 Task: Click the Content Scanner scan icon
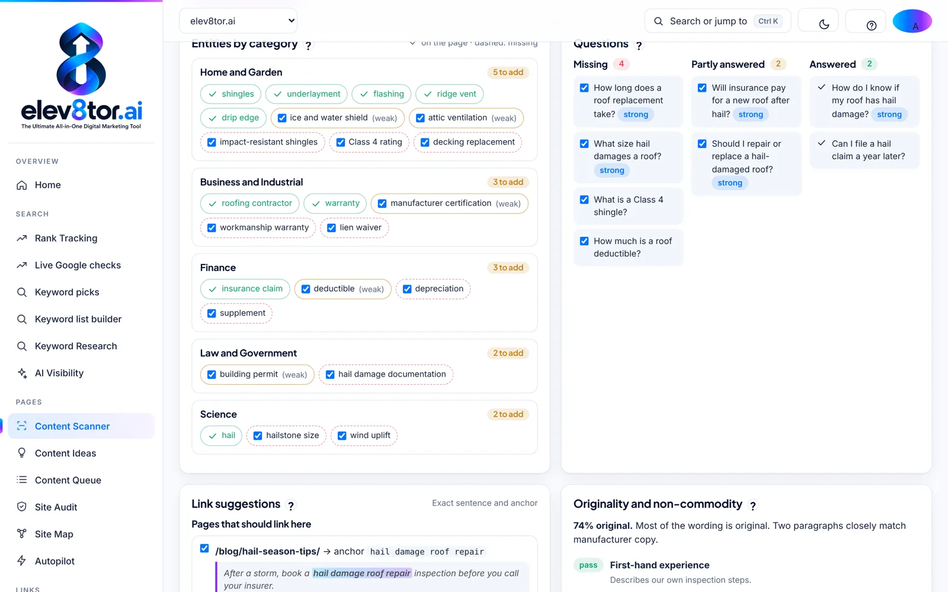click(x=22, y=426)
